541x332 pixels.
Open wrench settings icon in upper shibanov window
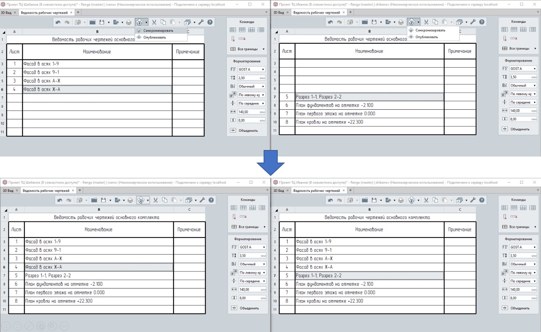click(x=473, y=22)
